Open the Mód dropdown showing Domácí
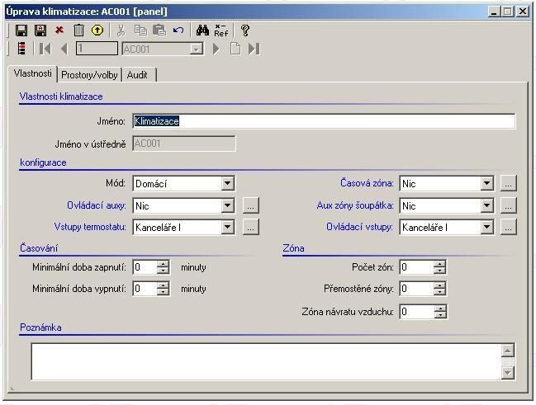This screenshot has height=405, width=536. tap(228, 184)
